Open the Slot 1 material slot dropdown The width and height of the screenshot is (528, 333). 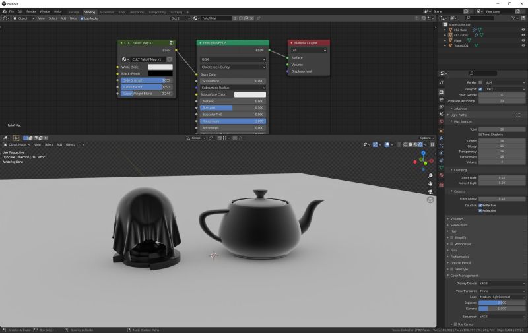coord(180,18)
